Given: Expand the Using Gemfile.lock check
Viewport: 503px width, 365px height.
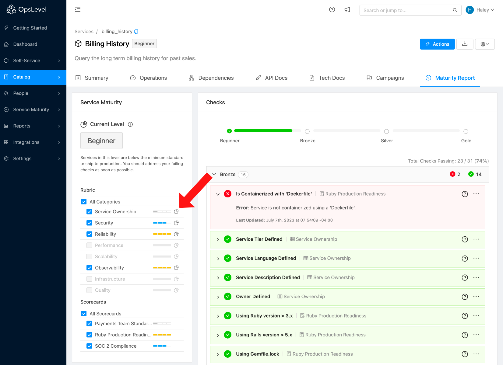Looking at the screenshot, I should (x=218, y=354).
